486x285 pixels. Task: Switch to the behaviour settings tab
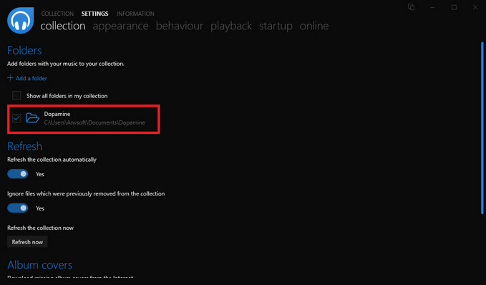[x=180, y=26]
